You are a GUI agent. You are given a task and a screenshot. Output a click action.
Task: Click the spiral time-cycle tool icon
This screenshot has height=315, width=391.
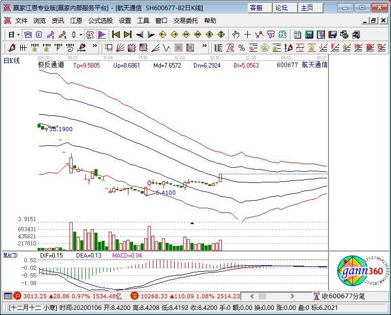(x=70, y=47)
